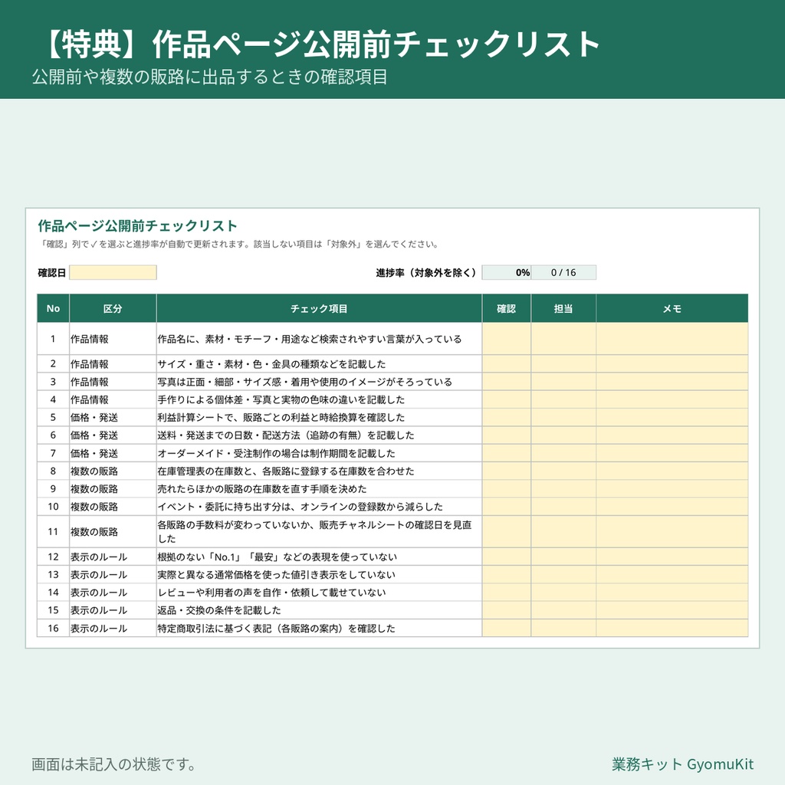Select item text 特定商取引法に基づく表記
The image size is (785, 785).
click(276, 629)
